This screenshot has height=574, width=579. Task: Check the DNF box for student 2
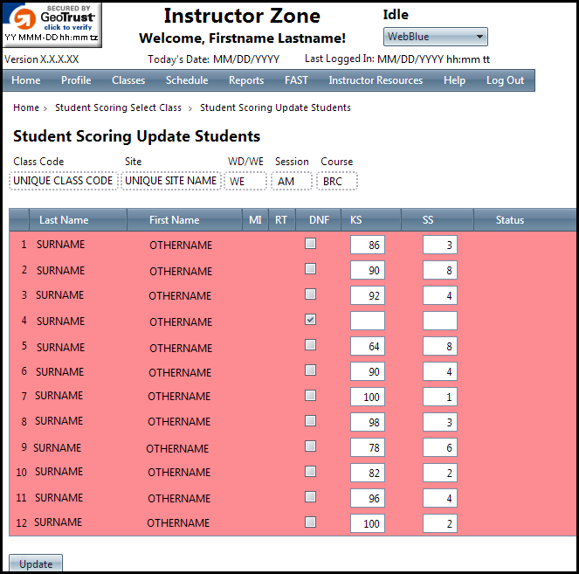[310, 268]
